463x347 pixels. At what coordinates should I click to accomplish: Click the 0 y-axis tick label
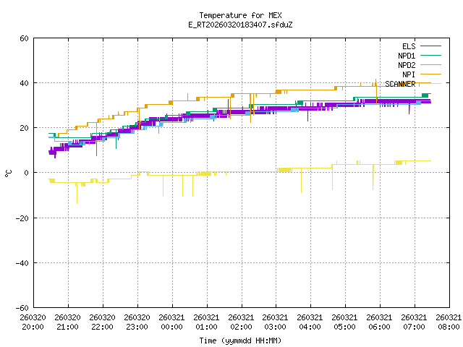[x=26, y=173]
